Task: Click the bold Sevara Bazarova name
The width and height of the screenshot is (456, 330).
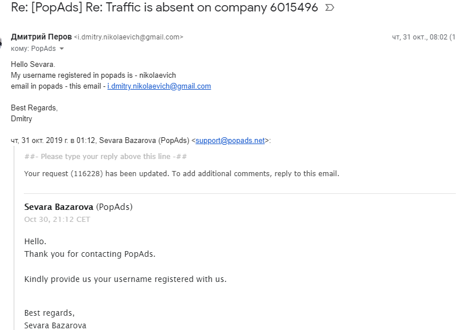Action: 59,207
